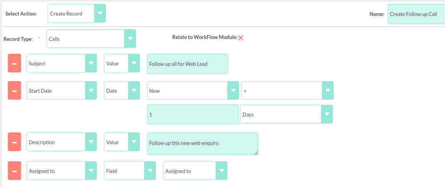Remove the Assigned to field row

14,171
